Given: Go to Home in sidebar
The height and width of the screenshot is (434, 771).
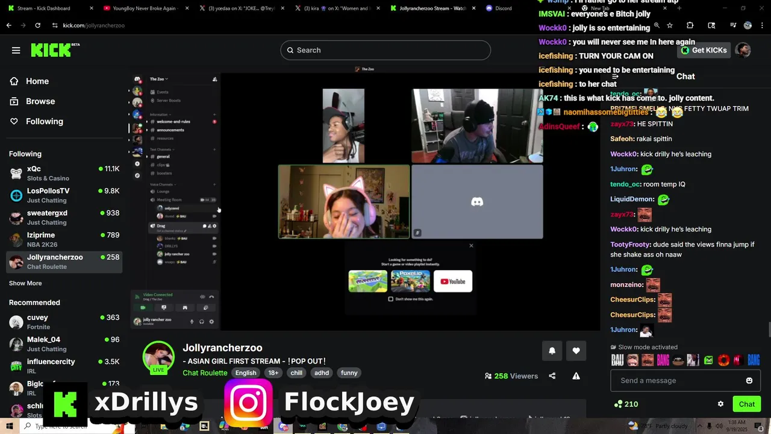Looking at the screenshot, I should (x=37, y=81).
